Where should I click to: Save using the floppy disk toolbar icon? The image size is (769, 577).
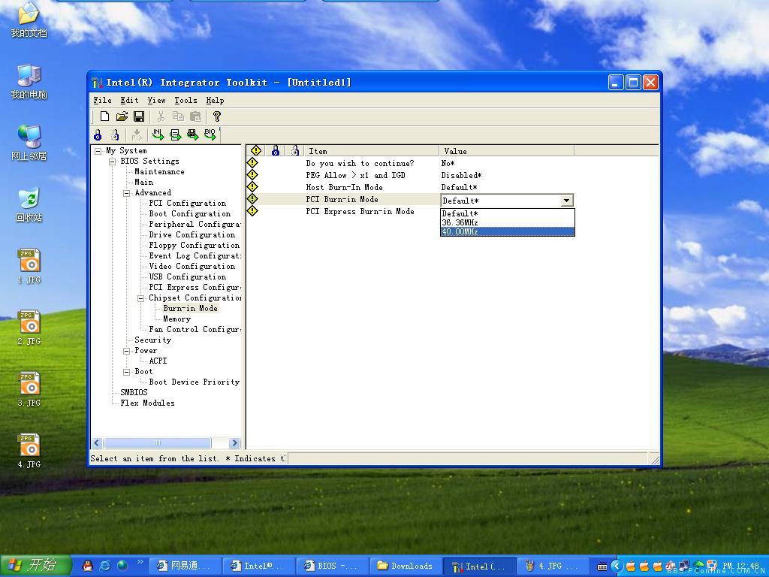tap(139, 116)
